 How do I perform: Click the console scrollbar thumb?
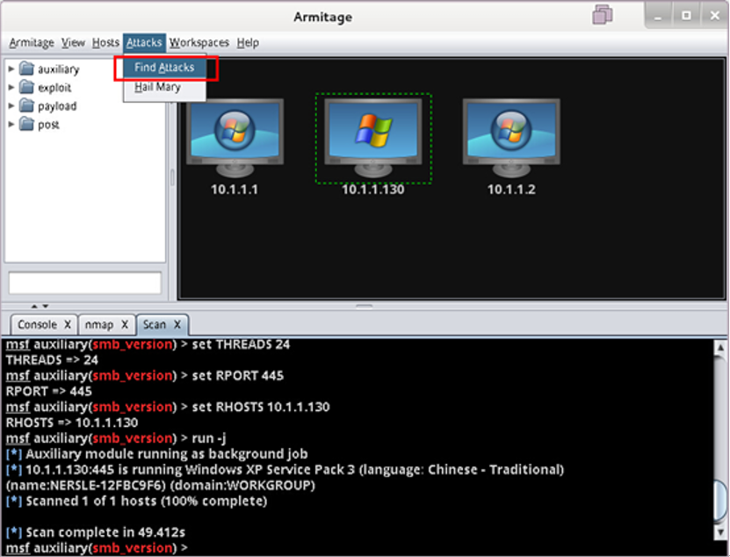[x=720, y=503]
